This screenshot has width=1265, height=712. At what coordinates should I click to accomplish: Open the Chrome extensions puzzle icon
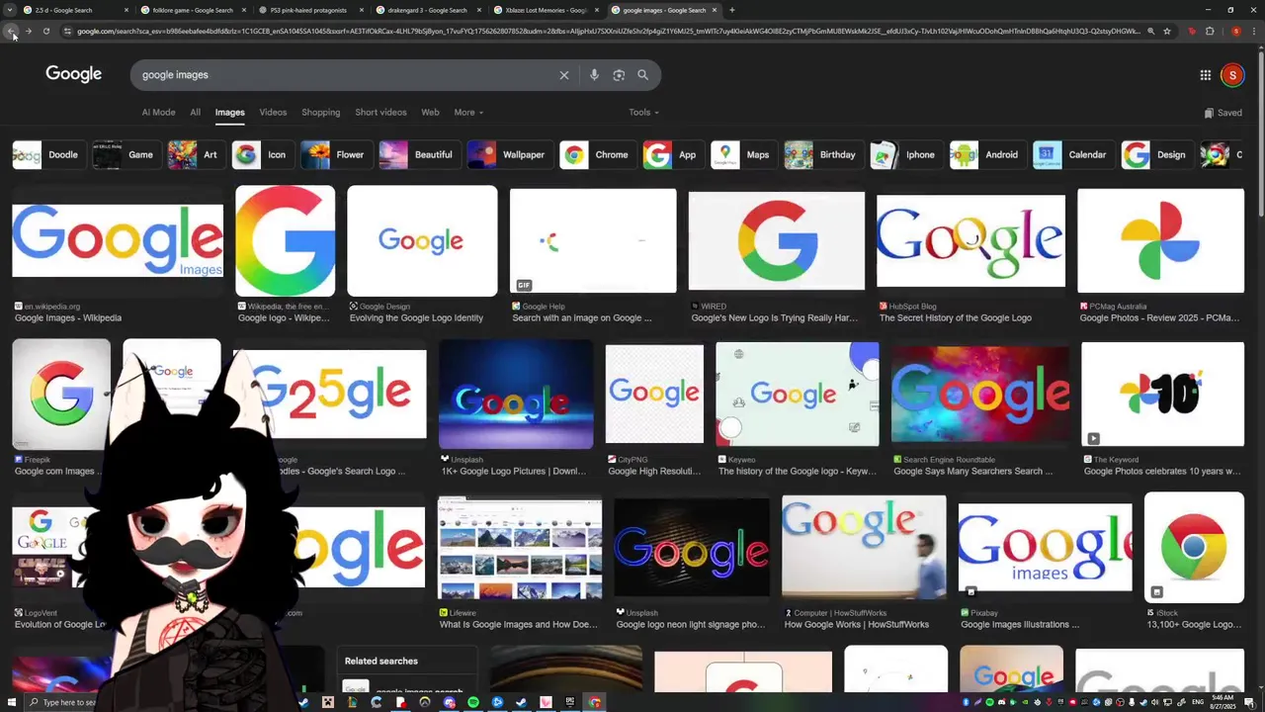1210,32
